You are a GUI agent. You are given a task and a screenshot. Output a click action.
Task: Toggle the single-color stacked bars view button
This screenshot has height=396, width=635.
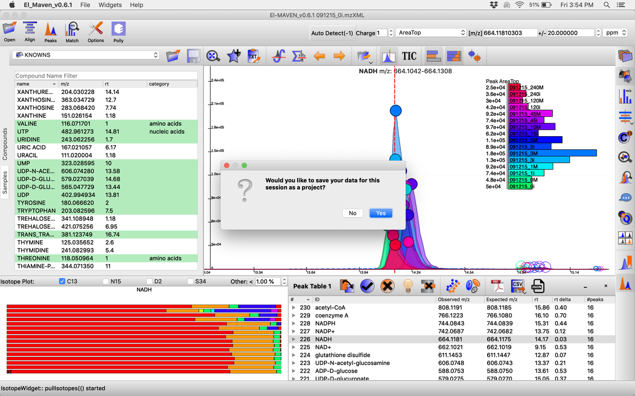tap(434, 56)
